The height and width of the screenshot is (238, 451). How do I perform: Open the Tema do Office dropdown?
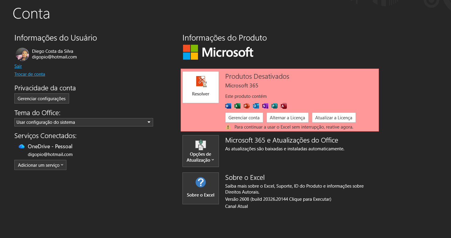[x=84, y=122]
